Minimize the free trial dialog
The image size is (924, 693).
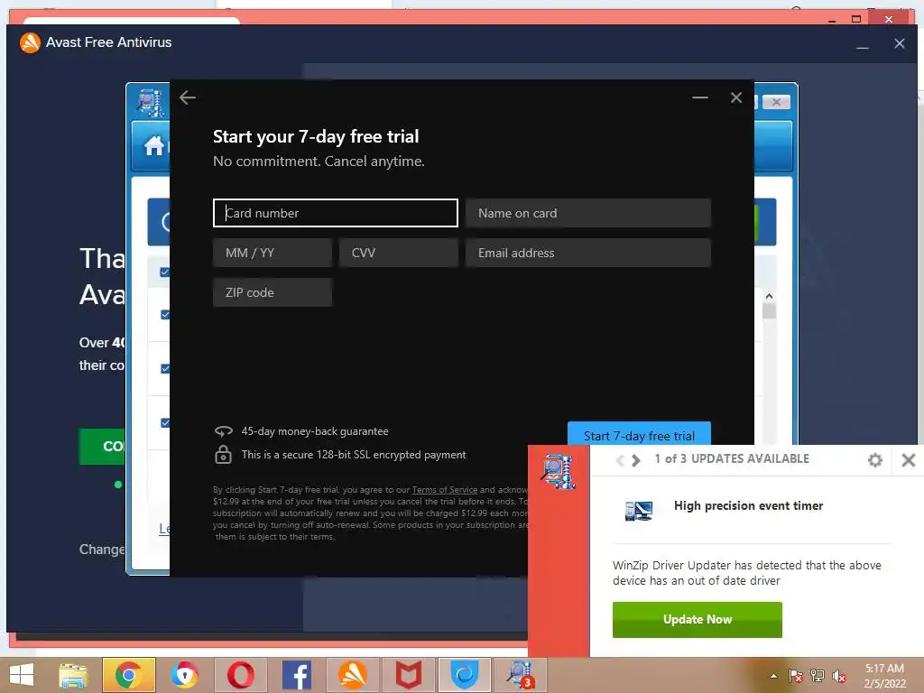pos(700,97)
